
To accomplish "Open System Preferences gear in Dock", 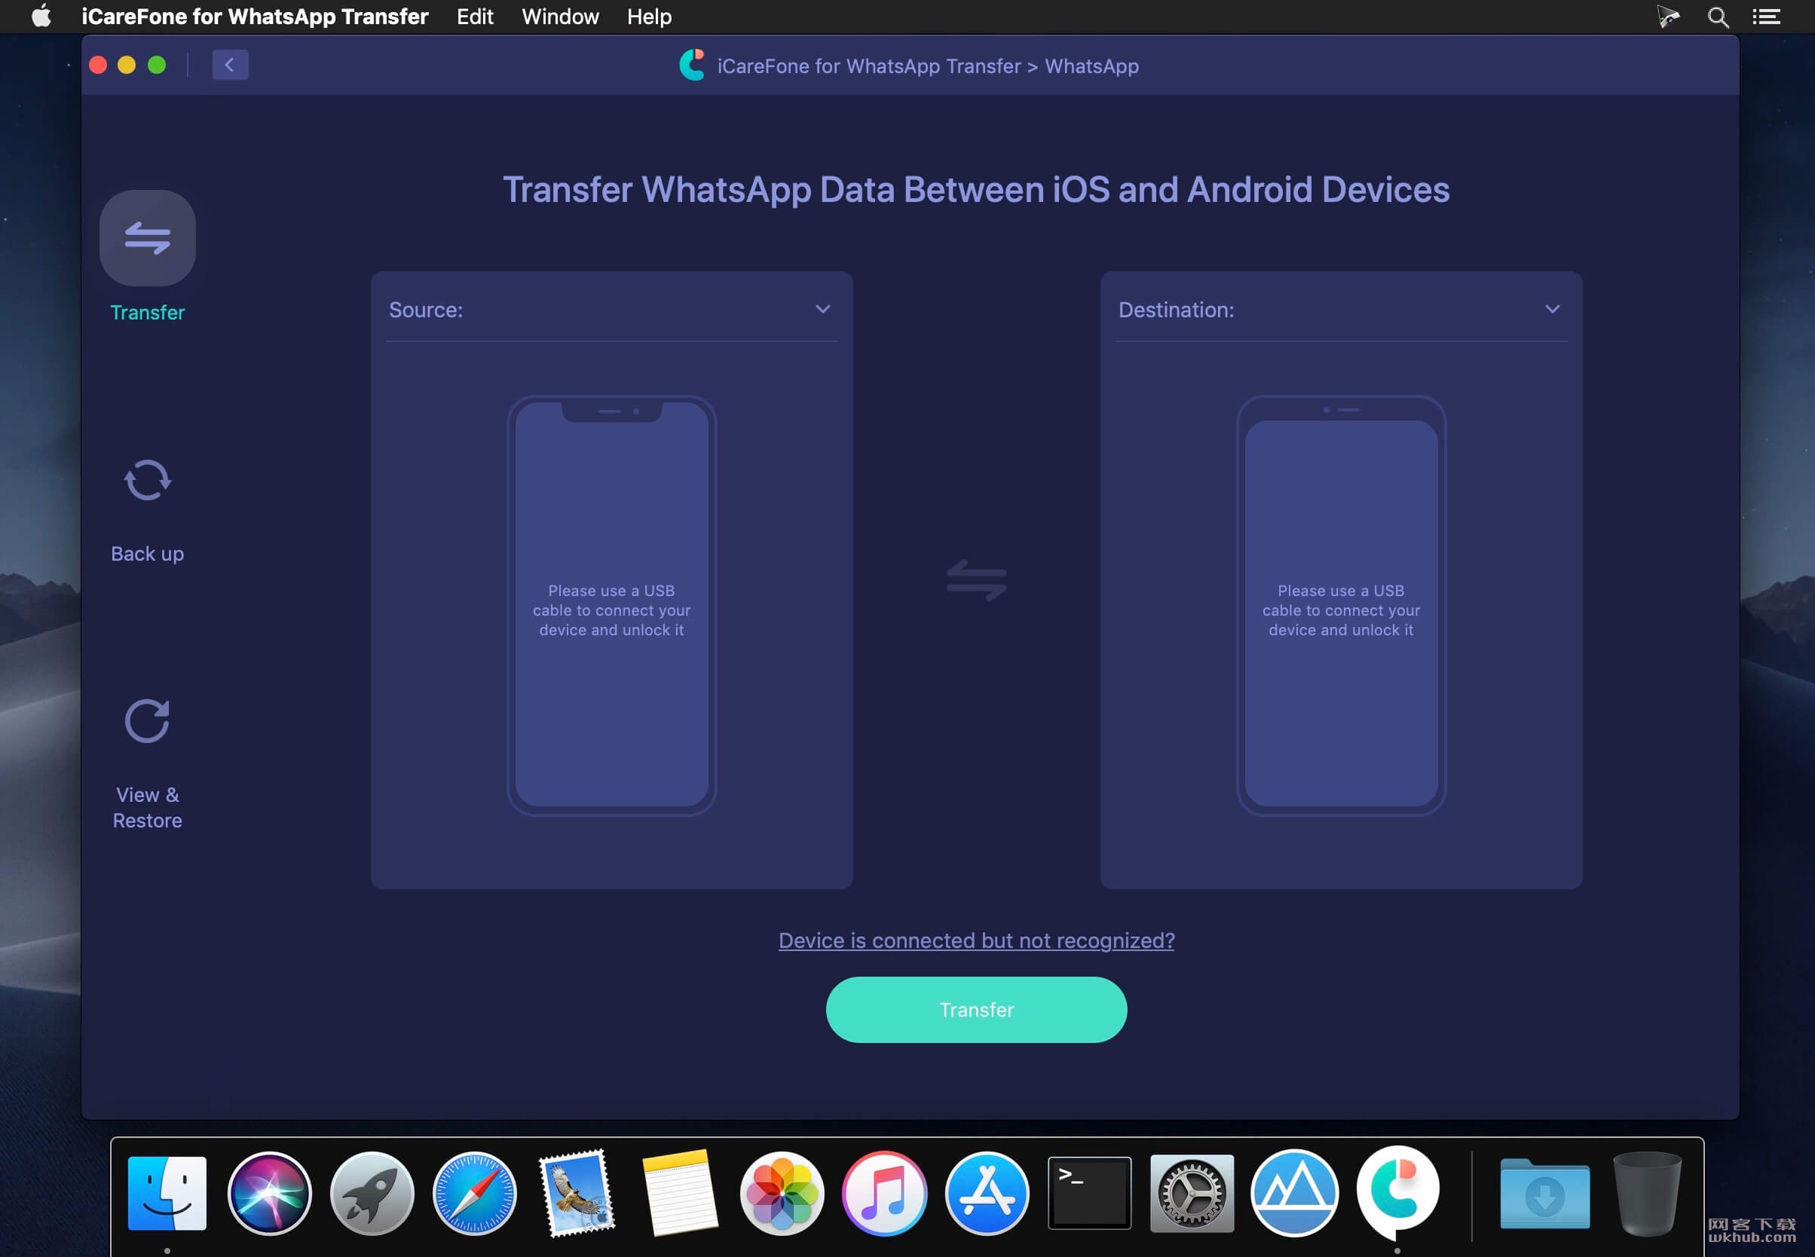I will pyautogui.click(x=1192, y=1193).
